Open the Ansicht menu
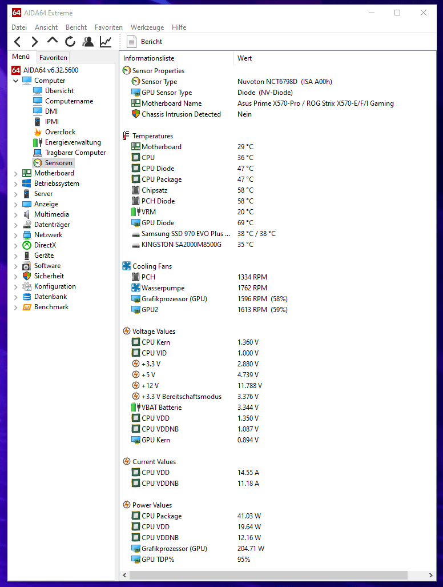443x587 pixels. pyautogui.click(x=46, y=27)
